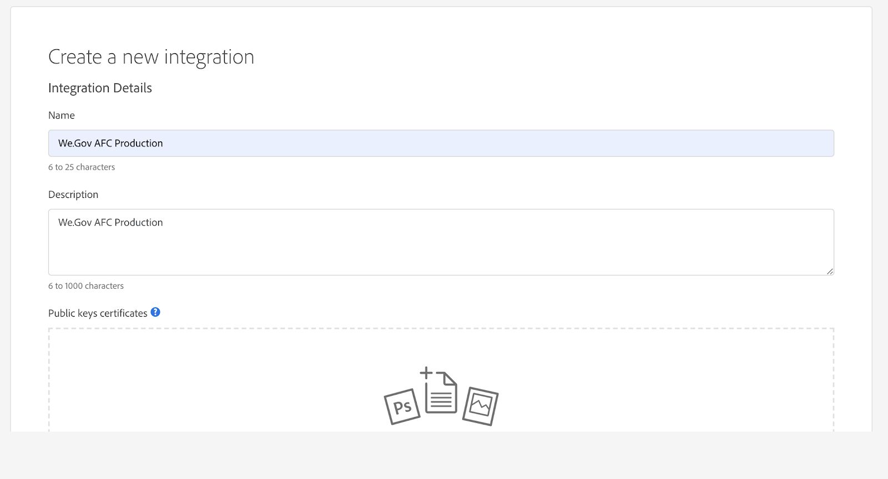Click the Public keys certificates help icon

(x=156, y=313)
